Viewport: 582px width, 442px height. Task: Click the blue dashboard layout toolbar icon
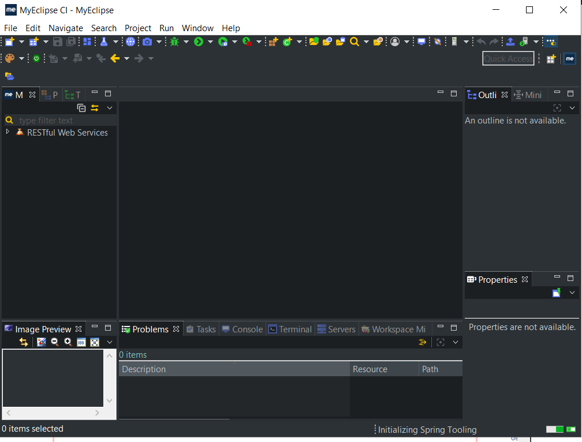click(87, 42)
